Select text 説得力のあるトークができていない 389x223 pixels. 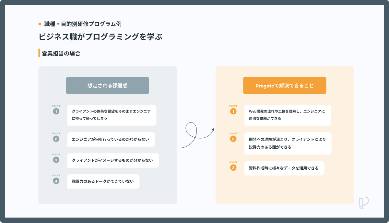tap(103, 181)
